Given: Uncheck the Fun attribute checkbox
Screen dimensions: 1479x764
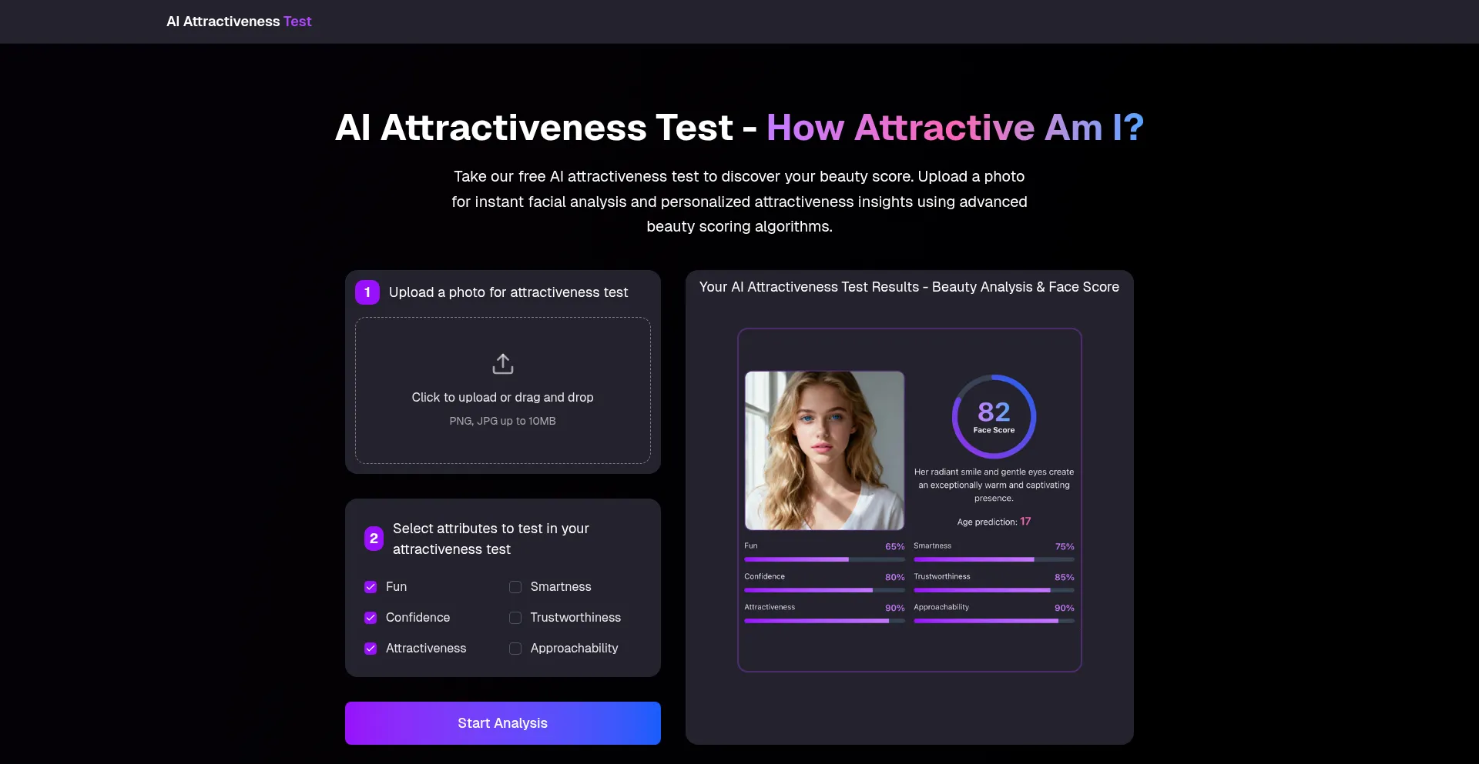Looking at the screenshot, I should 371,587.
